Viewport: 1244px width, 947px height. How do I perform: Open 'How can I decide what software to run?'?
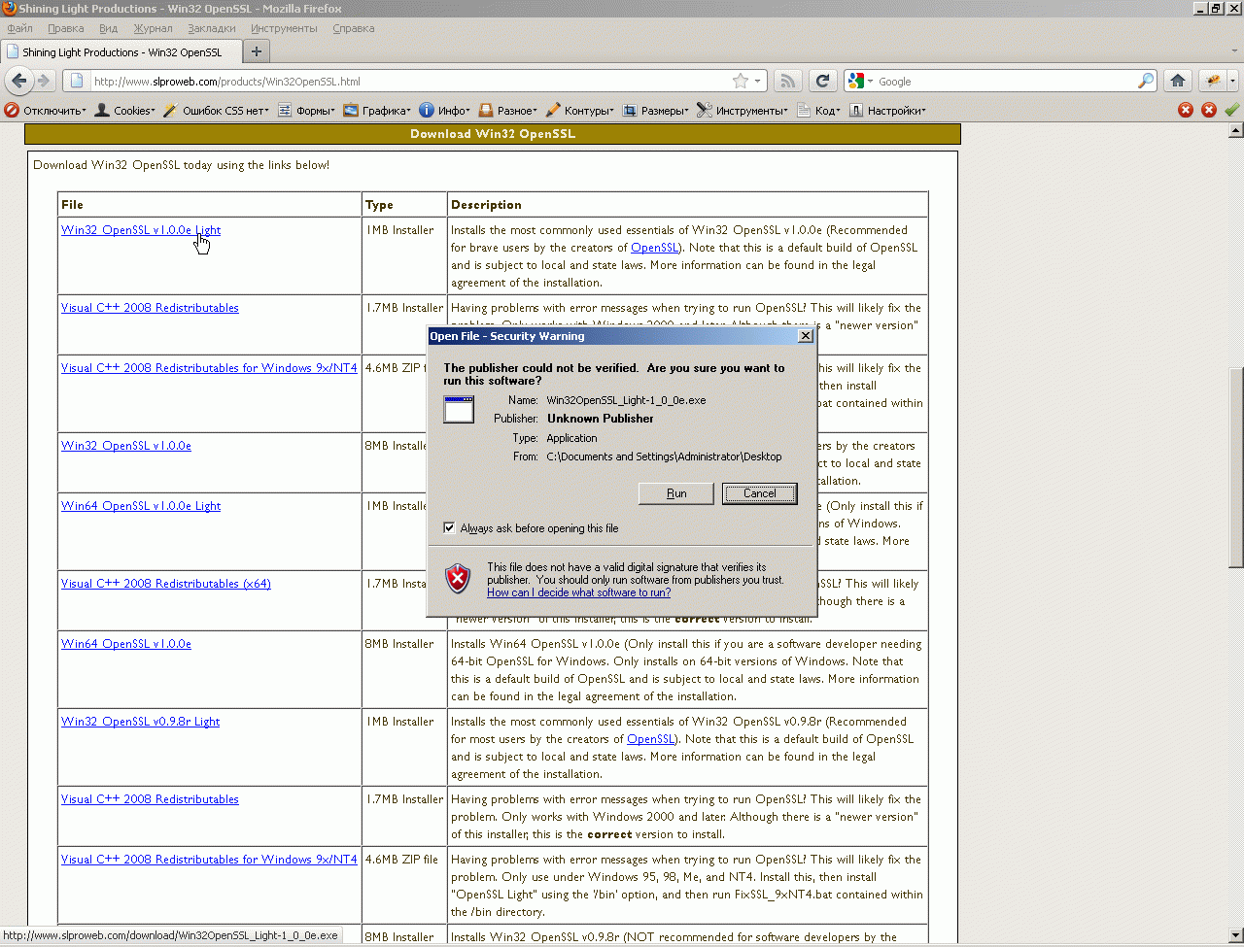579,592
